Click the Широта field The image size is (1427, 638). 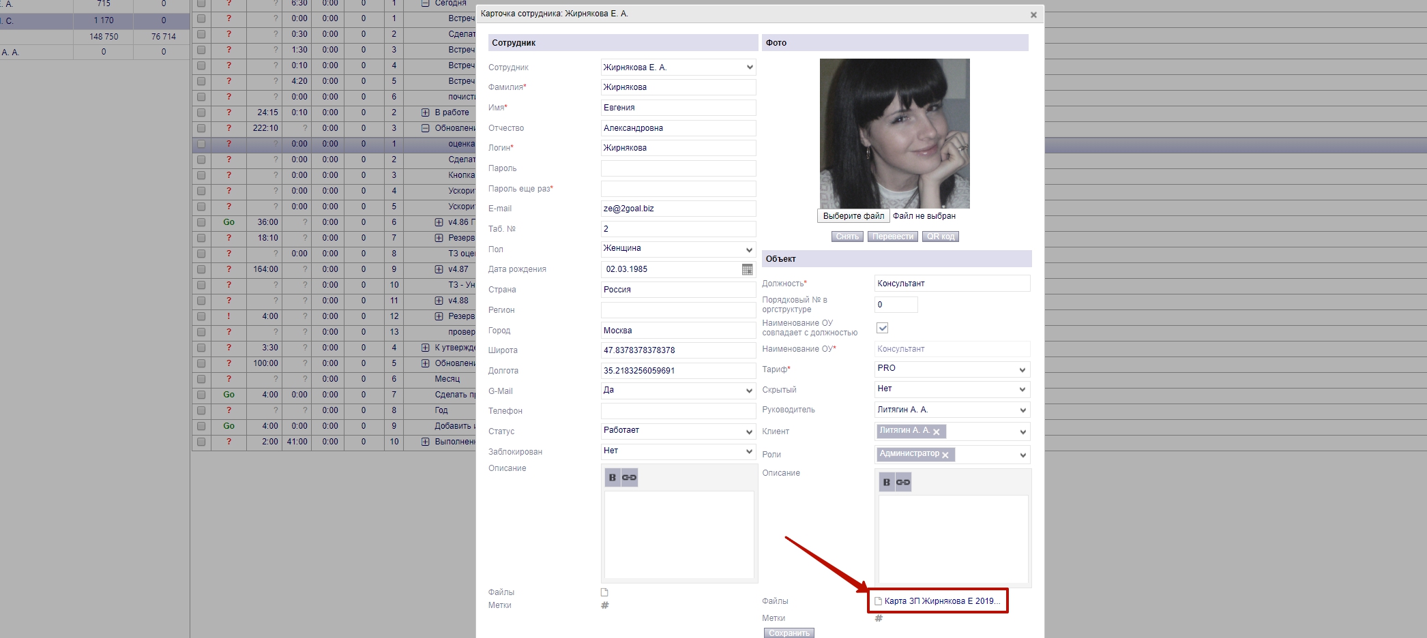tap(678, 350)
